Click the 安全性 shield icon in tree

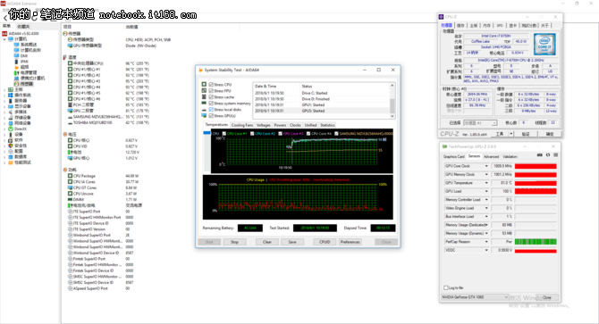(11, 145)
